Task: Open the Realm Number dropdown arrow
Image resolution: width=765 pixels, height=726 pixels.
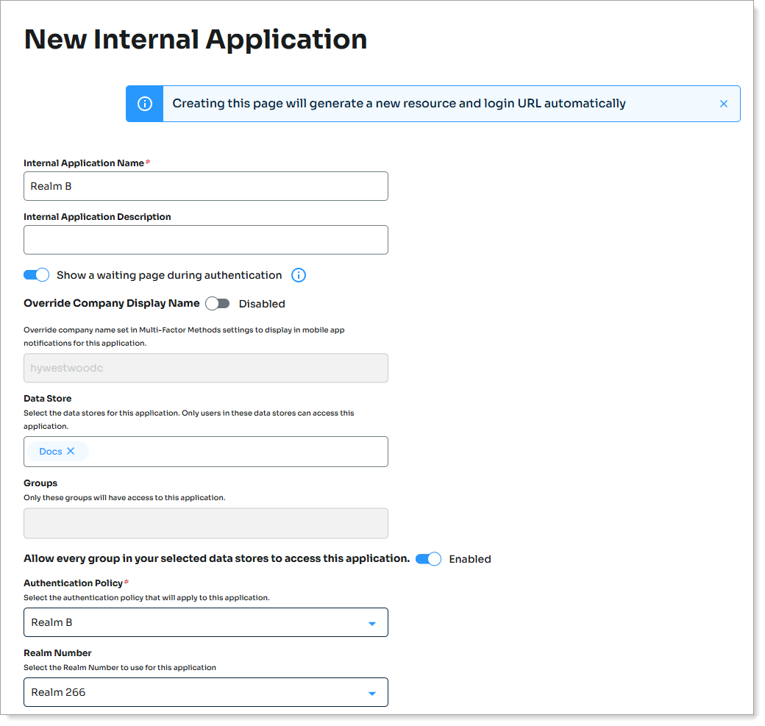Action: point(371,693)
